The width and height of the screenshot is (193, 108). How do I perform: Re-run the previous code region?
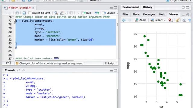(x=97, y=13)
